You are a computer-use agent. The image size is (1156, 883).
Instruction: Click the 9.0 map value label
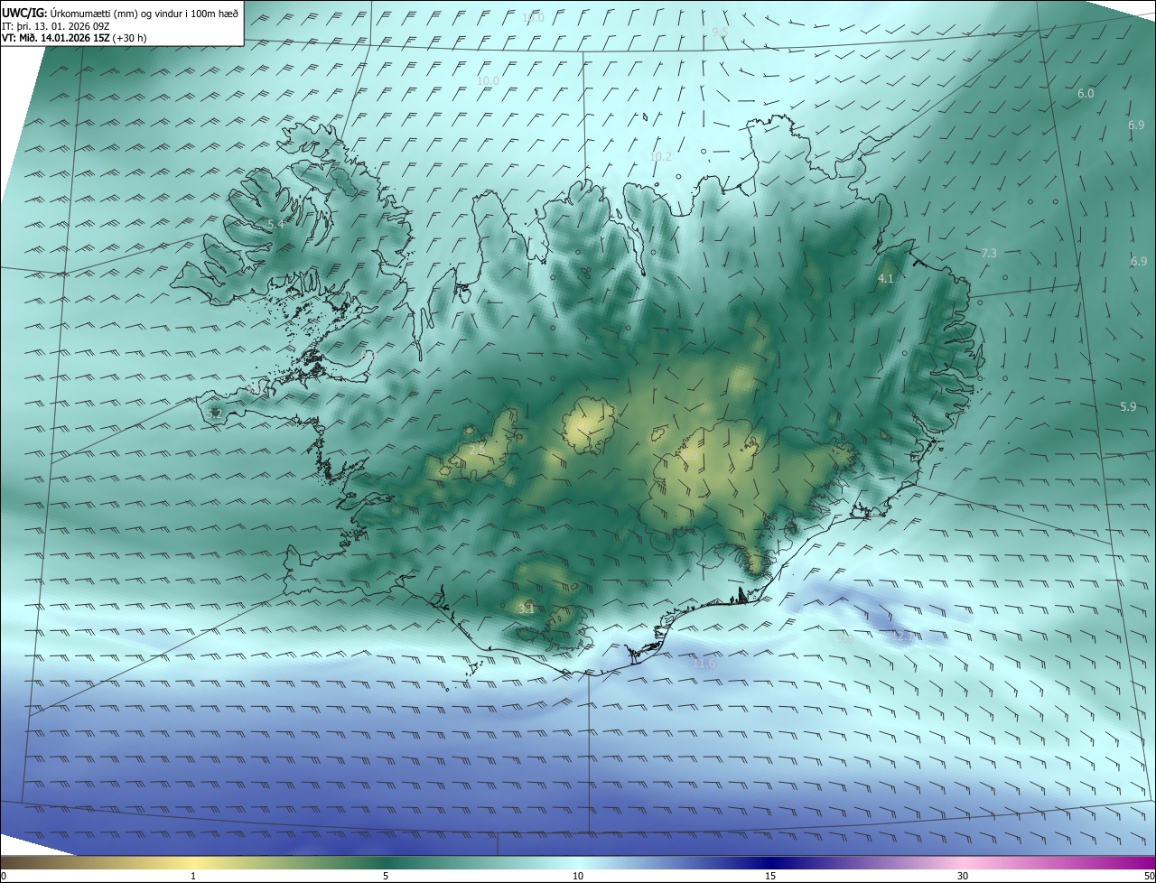click(x=845, y=638)
